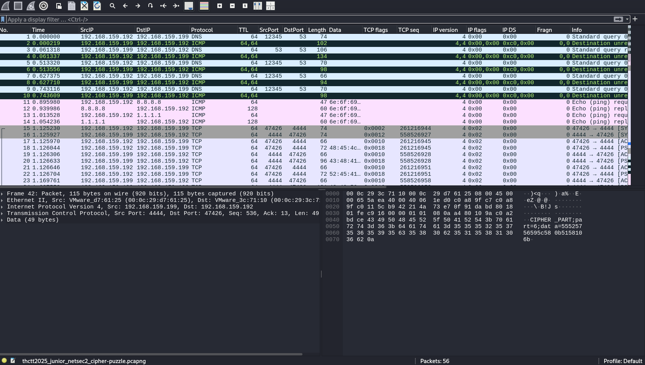Screen dimensions: 645x365
Task: Restart the current capture
Action: [x=31, y=6]
